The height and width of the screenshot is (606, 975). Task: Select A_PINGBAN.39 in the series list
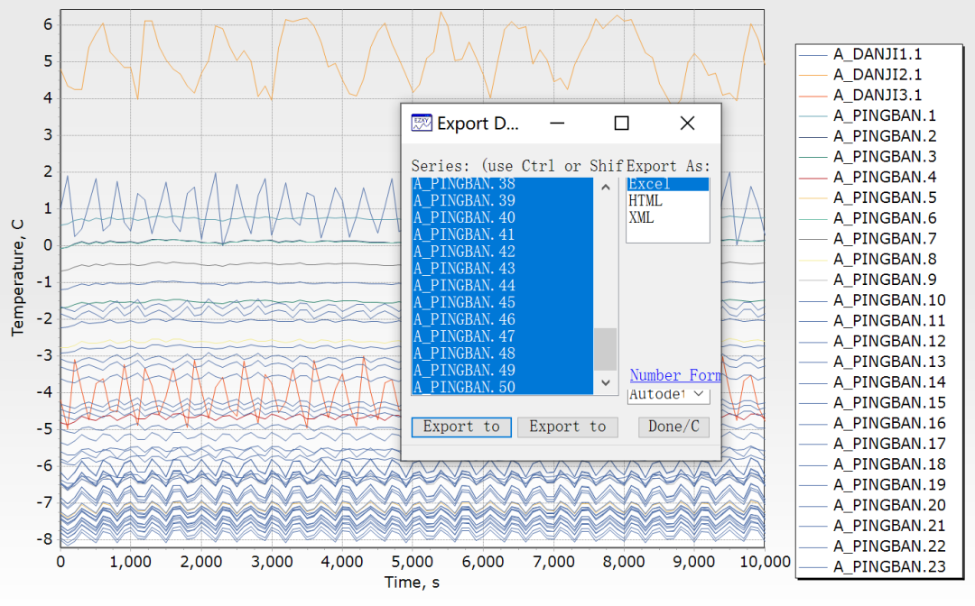[502, 200]
